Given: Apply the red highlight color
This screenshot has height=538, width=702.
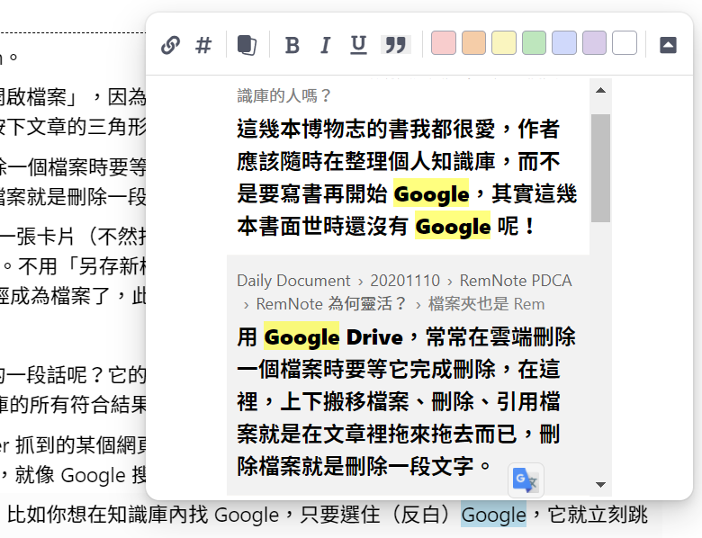Looking at the screenshot, I should click(443, 43).
